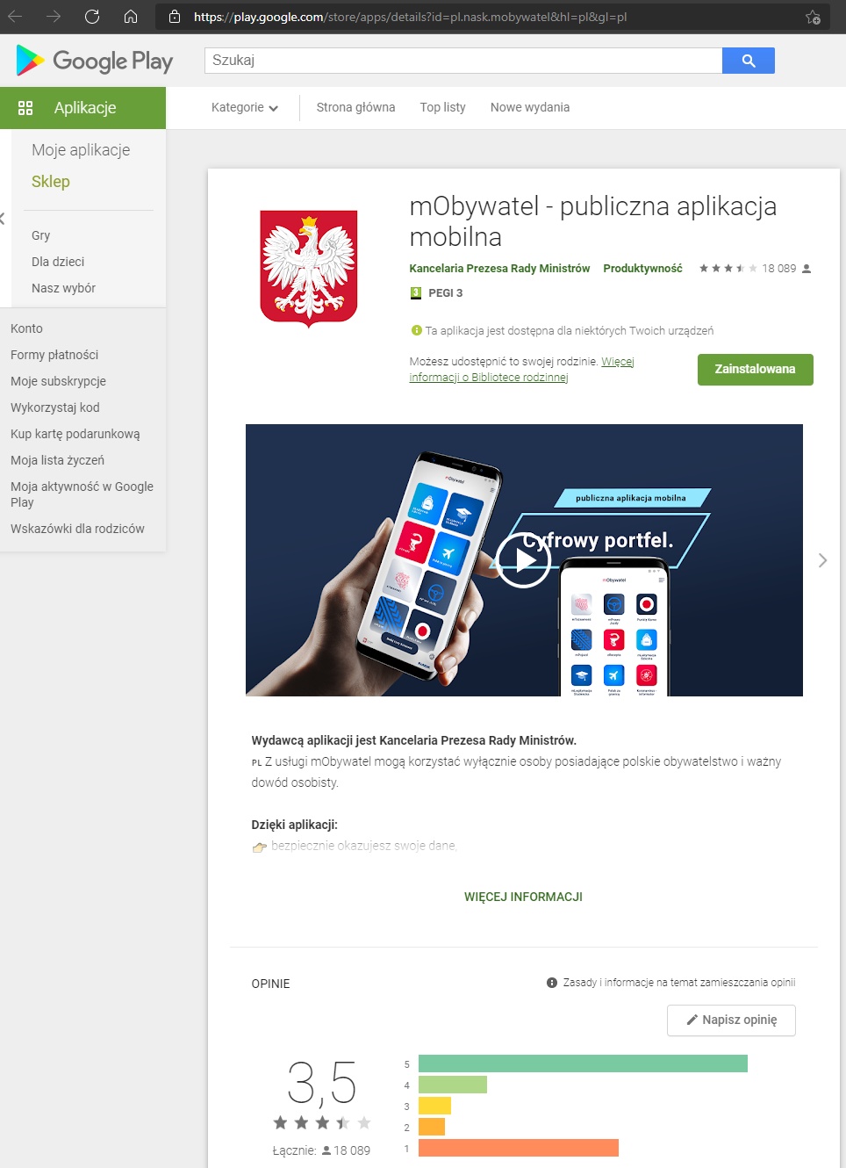Screen dimensions: 846x1168
Task: Play the promo video
Action: click(523, 560)
